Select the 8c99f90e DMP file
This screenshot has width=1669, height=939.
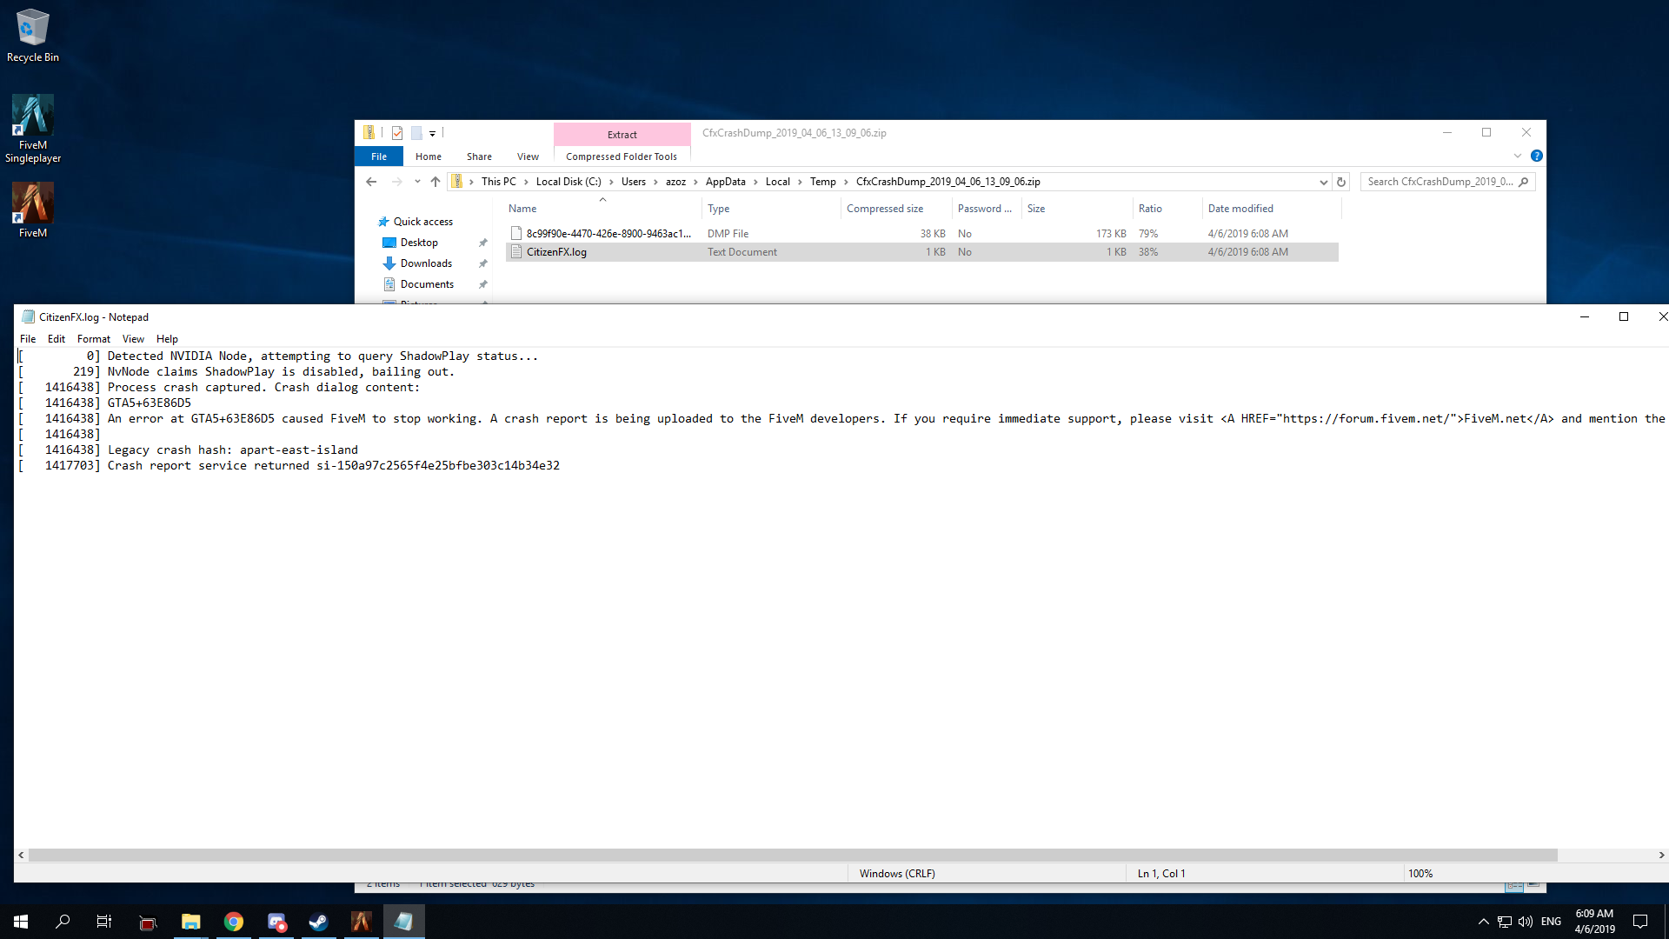coord(608,234)
